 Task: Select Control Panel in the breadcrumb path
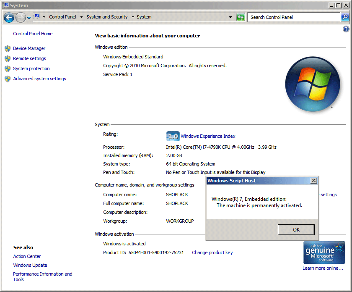tap(62, 17)
